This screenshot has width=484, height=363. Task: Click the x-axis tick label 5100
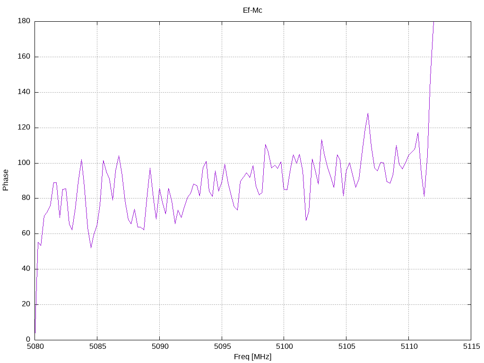284,346
